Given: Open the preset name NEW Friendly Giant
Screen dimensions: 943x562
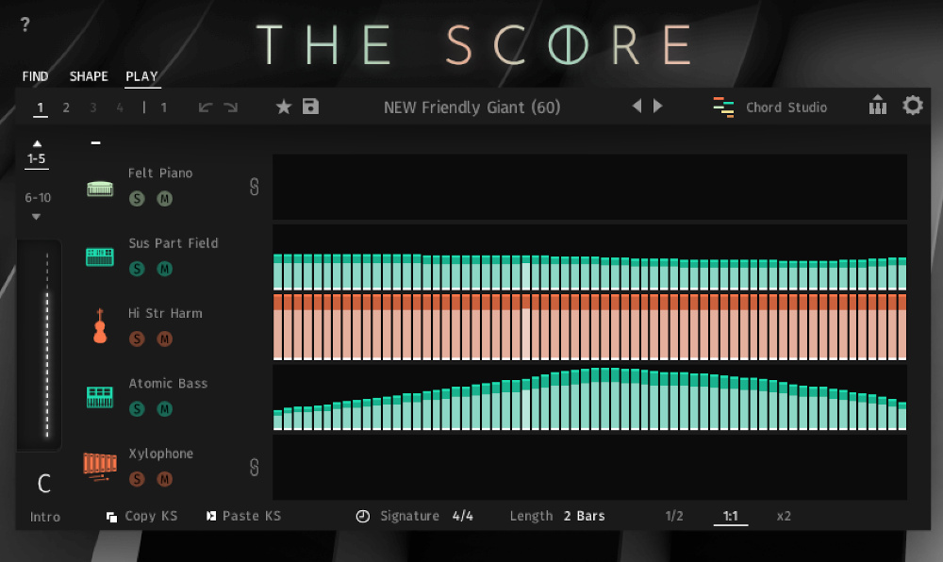Looking at the screenshot, I should click(x=472, y=107).
